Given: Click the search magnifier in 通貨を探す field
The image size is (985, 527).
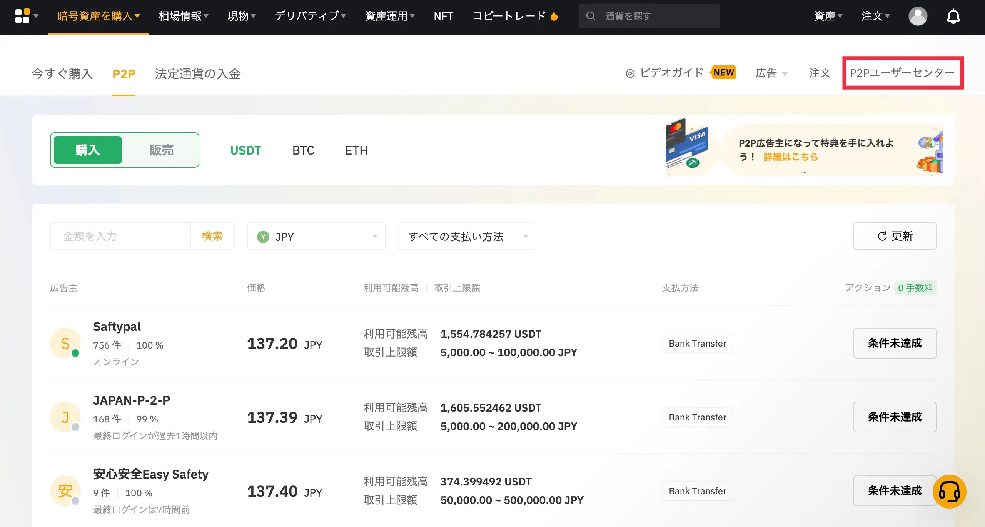Looking at the screenshot, I should tap(591, 16).
